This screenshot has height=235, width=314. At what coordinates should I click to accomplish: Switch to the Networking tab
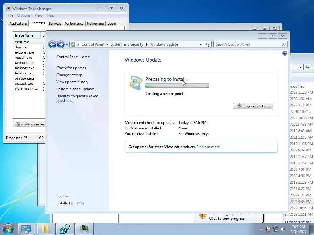(x=95, y=24)
